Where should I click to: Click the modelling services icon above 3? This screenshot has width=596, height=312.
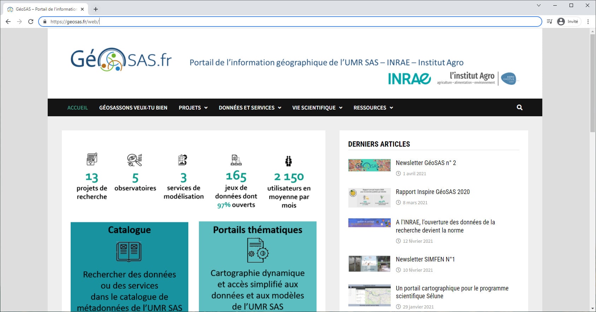[x=183, y=160]
